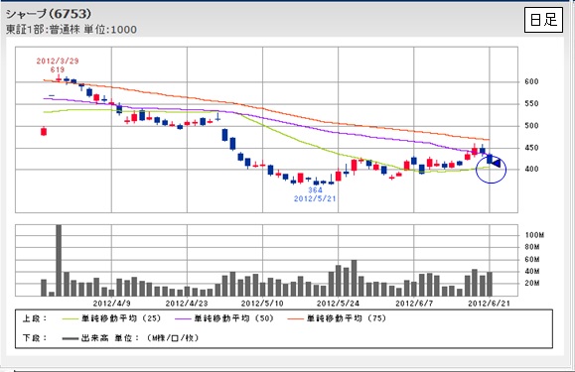The width and height of the screenshot is (575, 372).
Task: Click the 2012/5/24 date label
Action: [338, 304]
